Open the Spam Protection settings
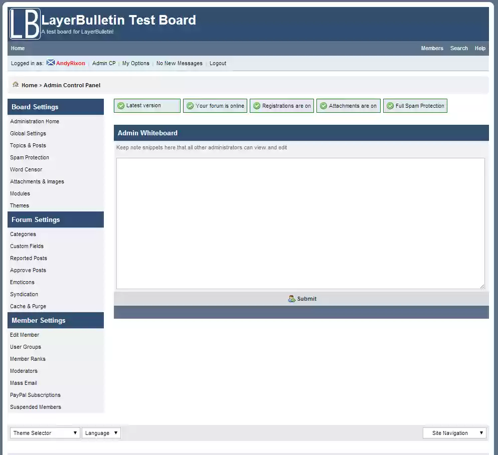498x455 pixels. coord(30,157)
